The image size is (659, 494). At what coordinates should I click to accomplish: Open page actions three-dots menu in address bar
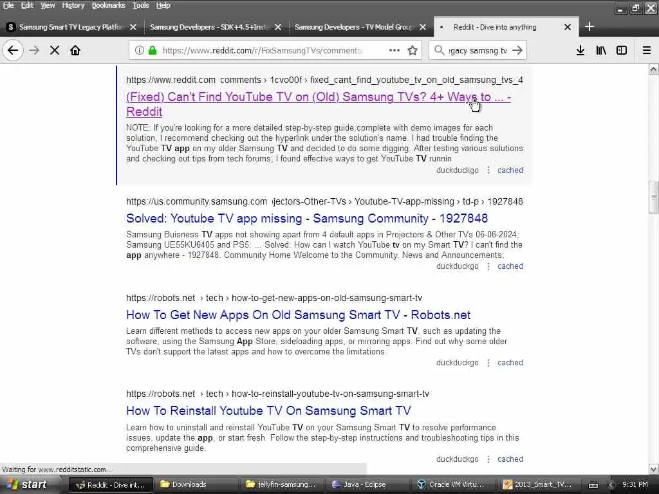[x=394, y=50]
